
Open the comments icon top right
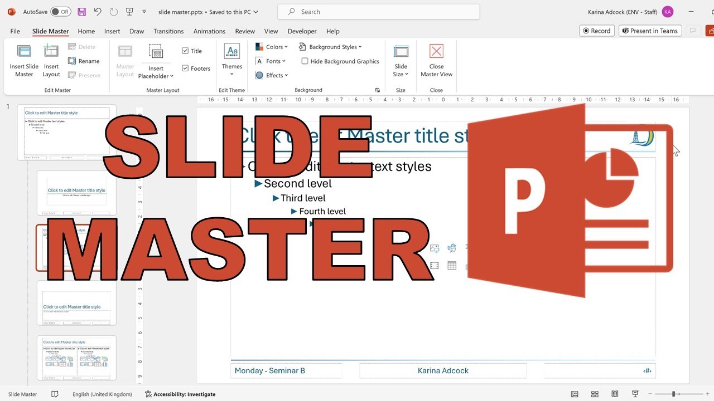(x=693, y=31)
